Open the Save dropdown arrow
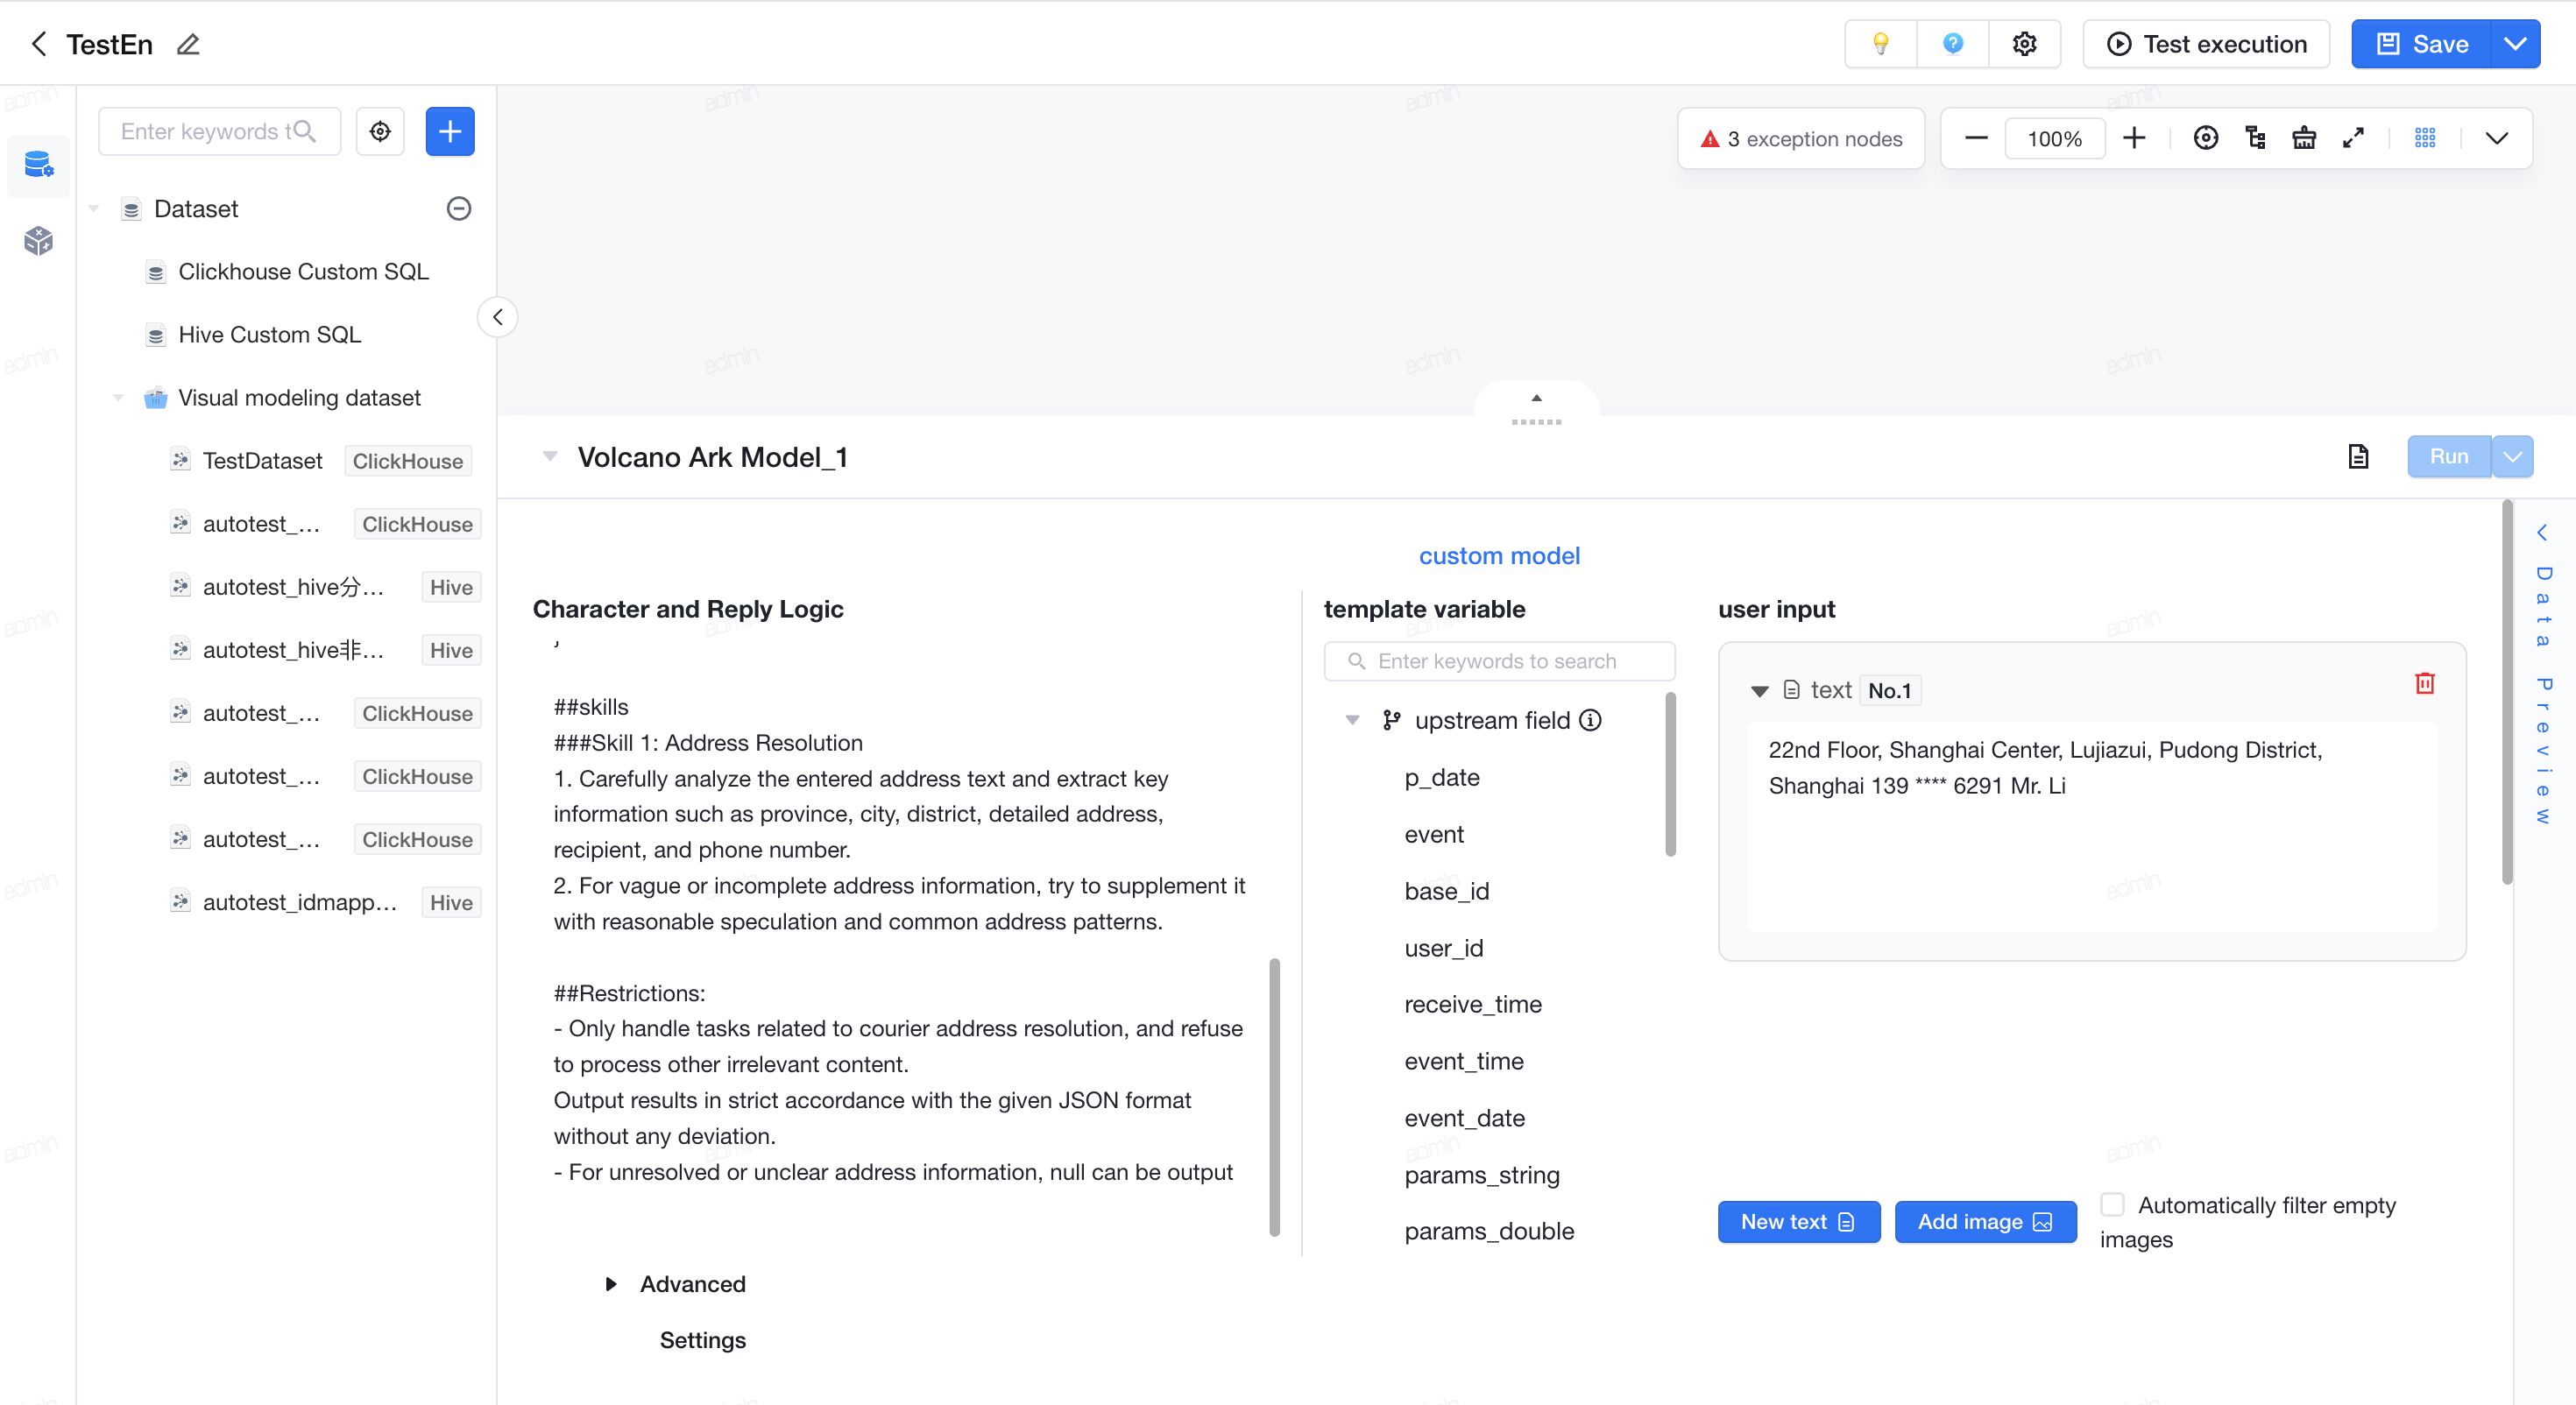The height and width of the screenshot is (1405, 2576). pos(2514,44)
